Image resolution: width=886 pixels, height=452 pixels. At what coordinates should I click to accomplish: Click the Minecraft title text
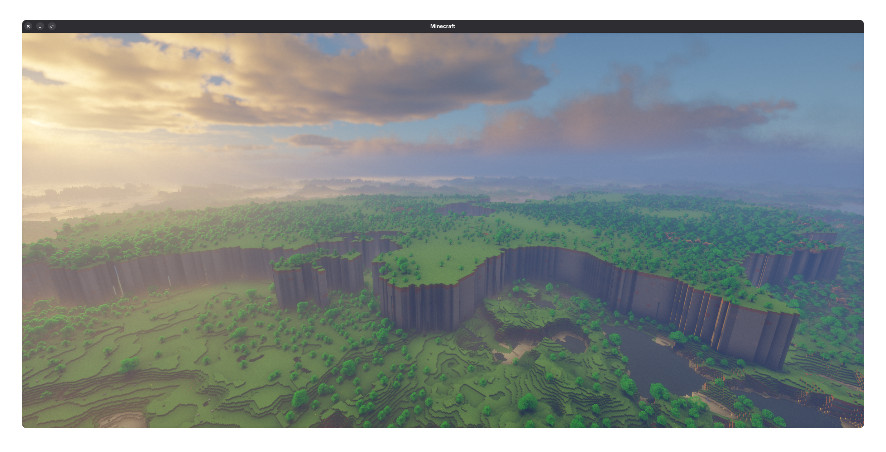pyautogui.click(x=442, y=26)
